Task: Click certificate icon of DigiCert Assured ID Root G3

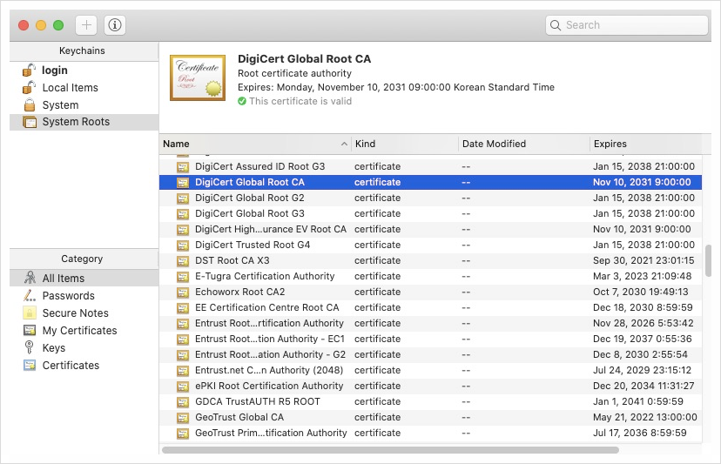Action: click(x=183, y=166)
